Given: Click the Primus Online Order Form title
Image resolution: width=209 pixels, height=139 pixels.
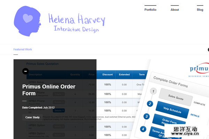Looking at the screenshot, I should pos(49,90).
